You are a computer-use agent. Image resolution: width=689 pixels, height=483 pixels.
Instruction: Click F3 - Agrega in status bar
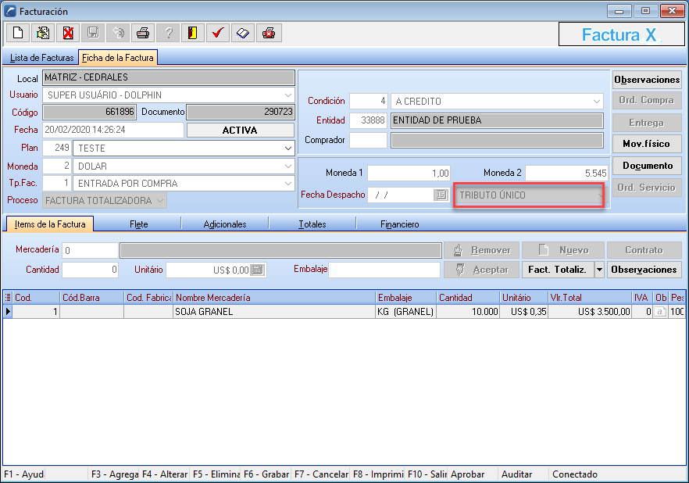(115, 474)
